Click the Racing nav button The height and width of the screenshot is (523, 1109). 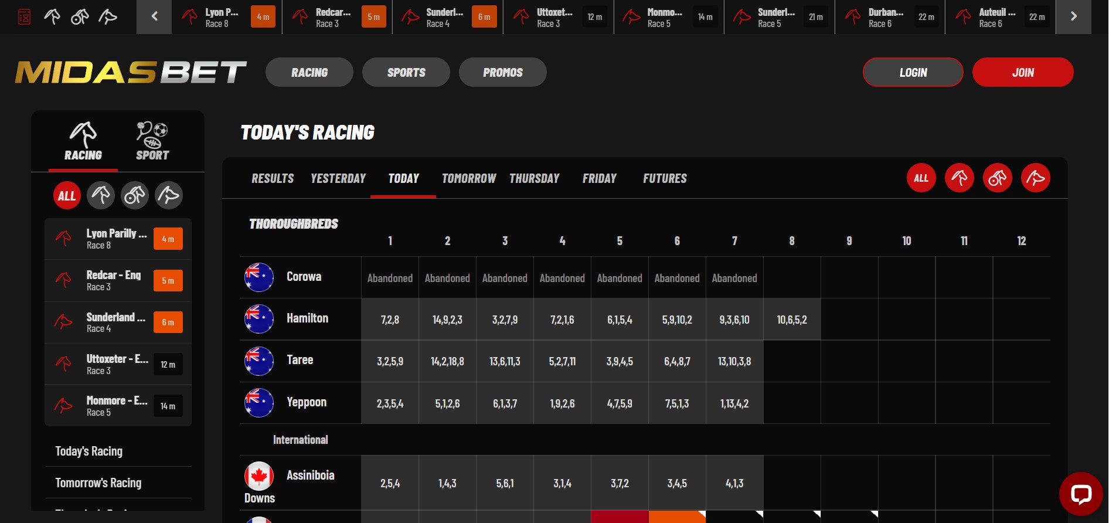point(309,72)
